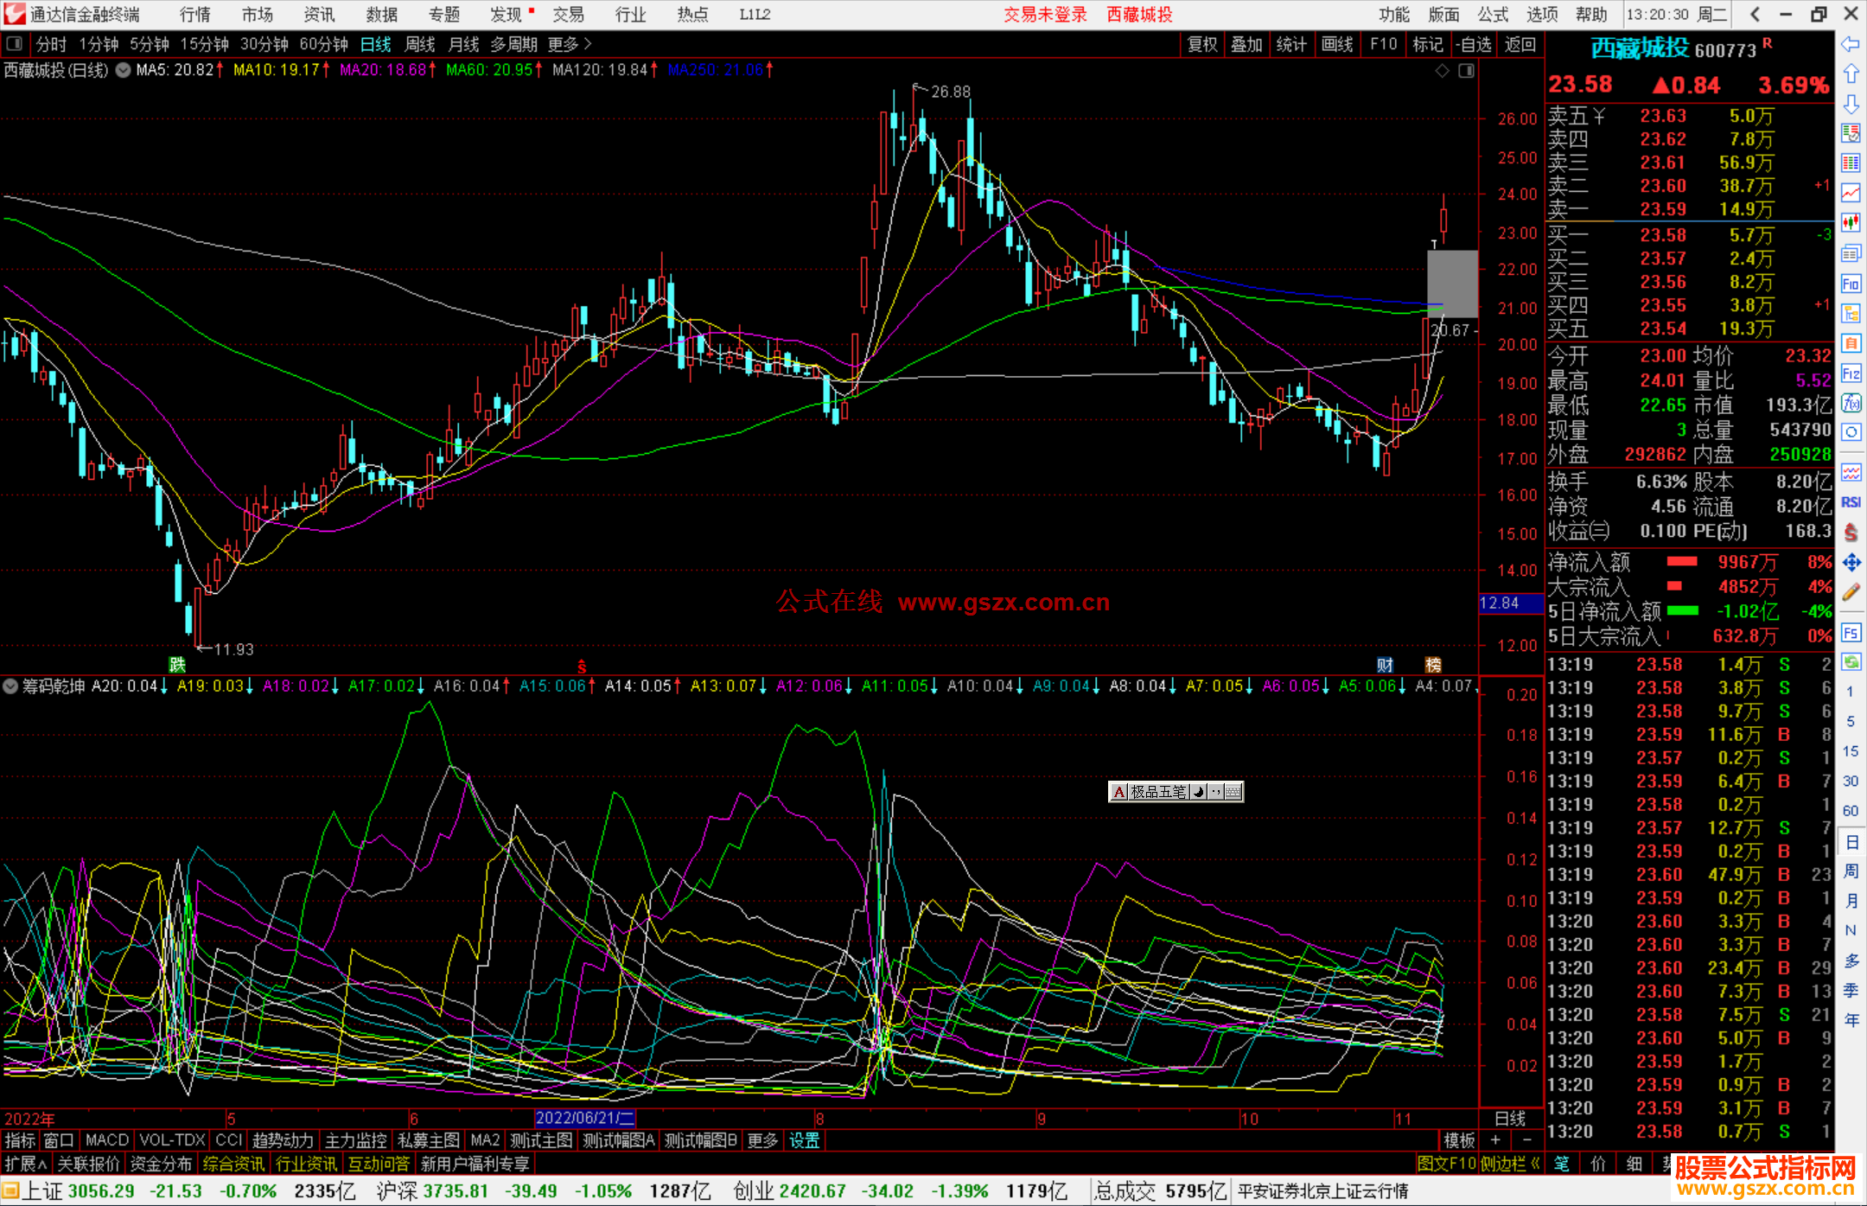1867x1206 pixels.
Task: Open the 西藏城投(日线) indicator dropdown circle
Action: 124,70
